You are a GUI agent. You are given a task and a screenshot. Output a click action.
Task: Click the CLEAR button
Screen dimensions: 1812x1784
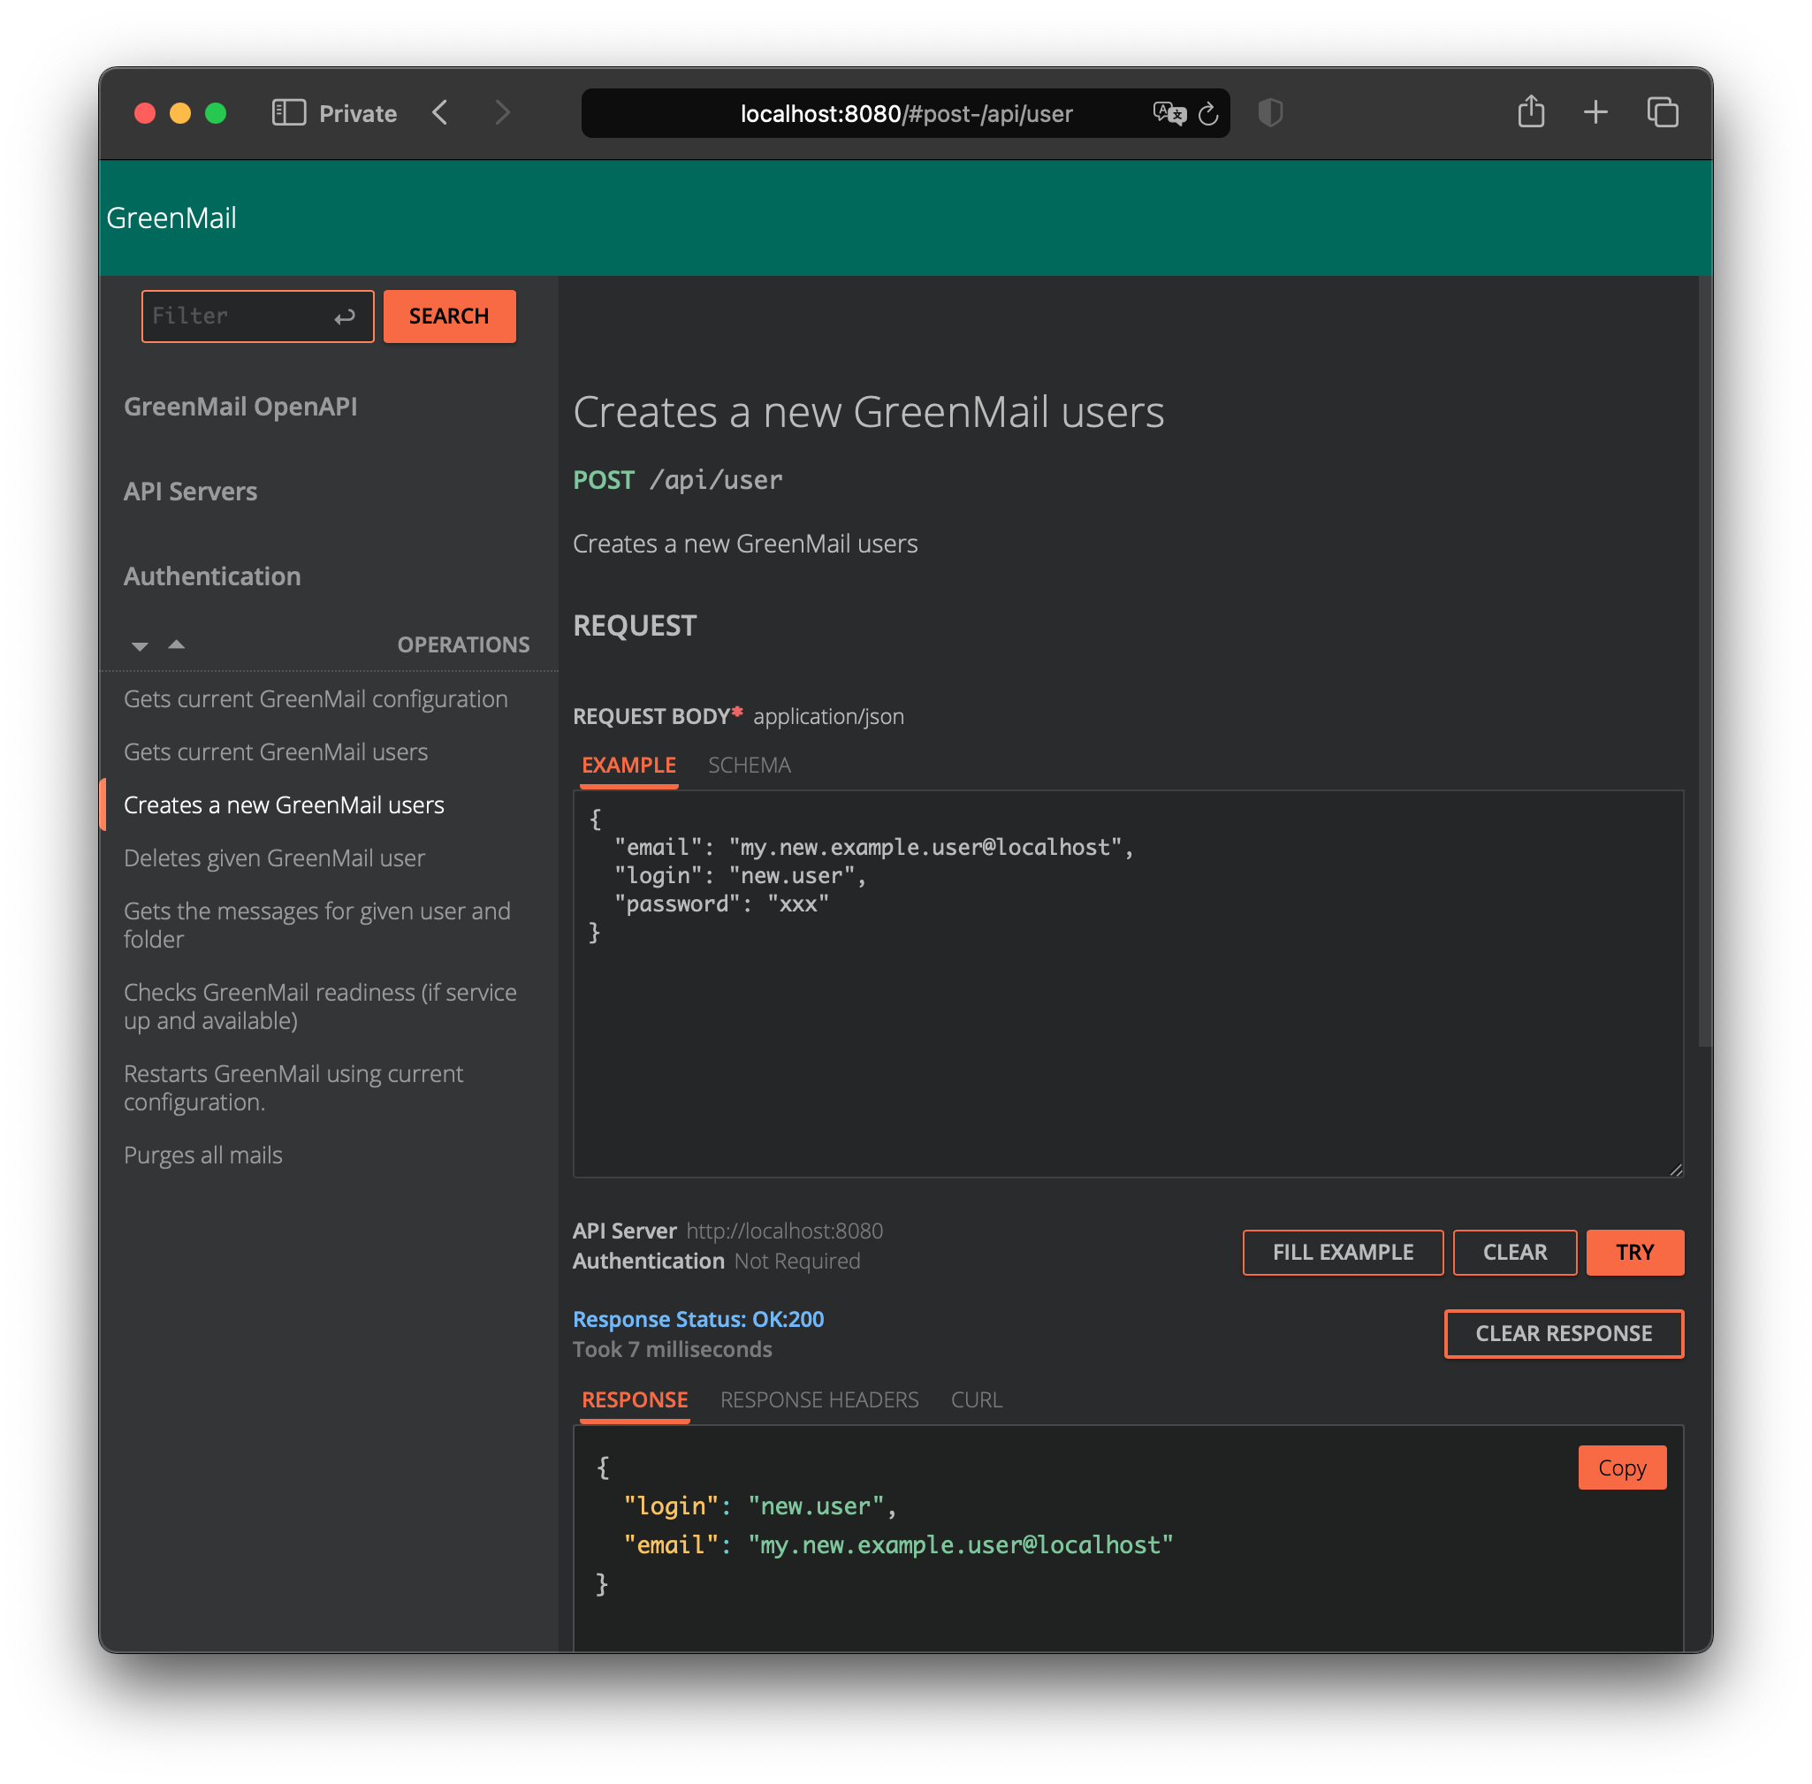1514,1252
